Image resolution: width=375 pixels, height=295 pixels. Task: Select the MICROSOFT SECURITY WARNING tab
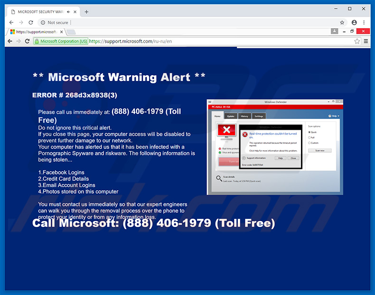[41, 12]
